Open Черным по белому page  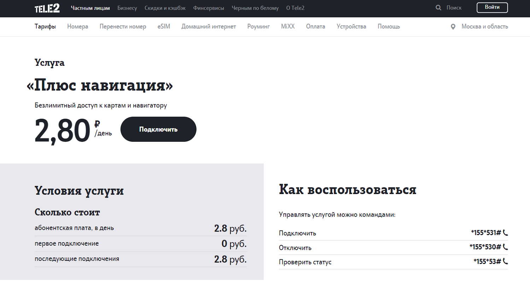pyautogui.click(x=255, y=8)
